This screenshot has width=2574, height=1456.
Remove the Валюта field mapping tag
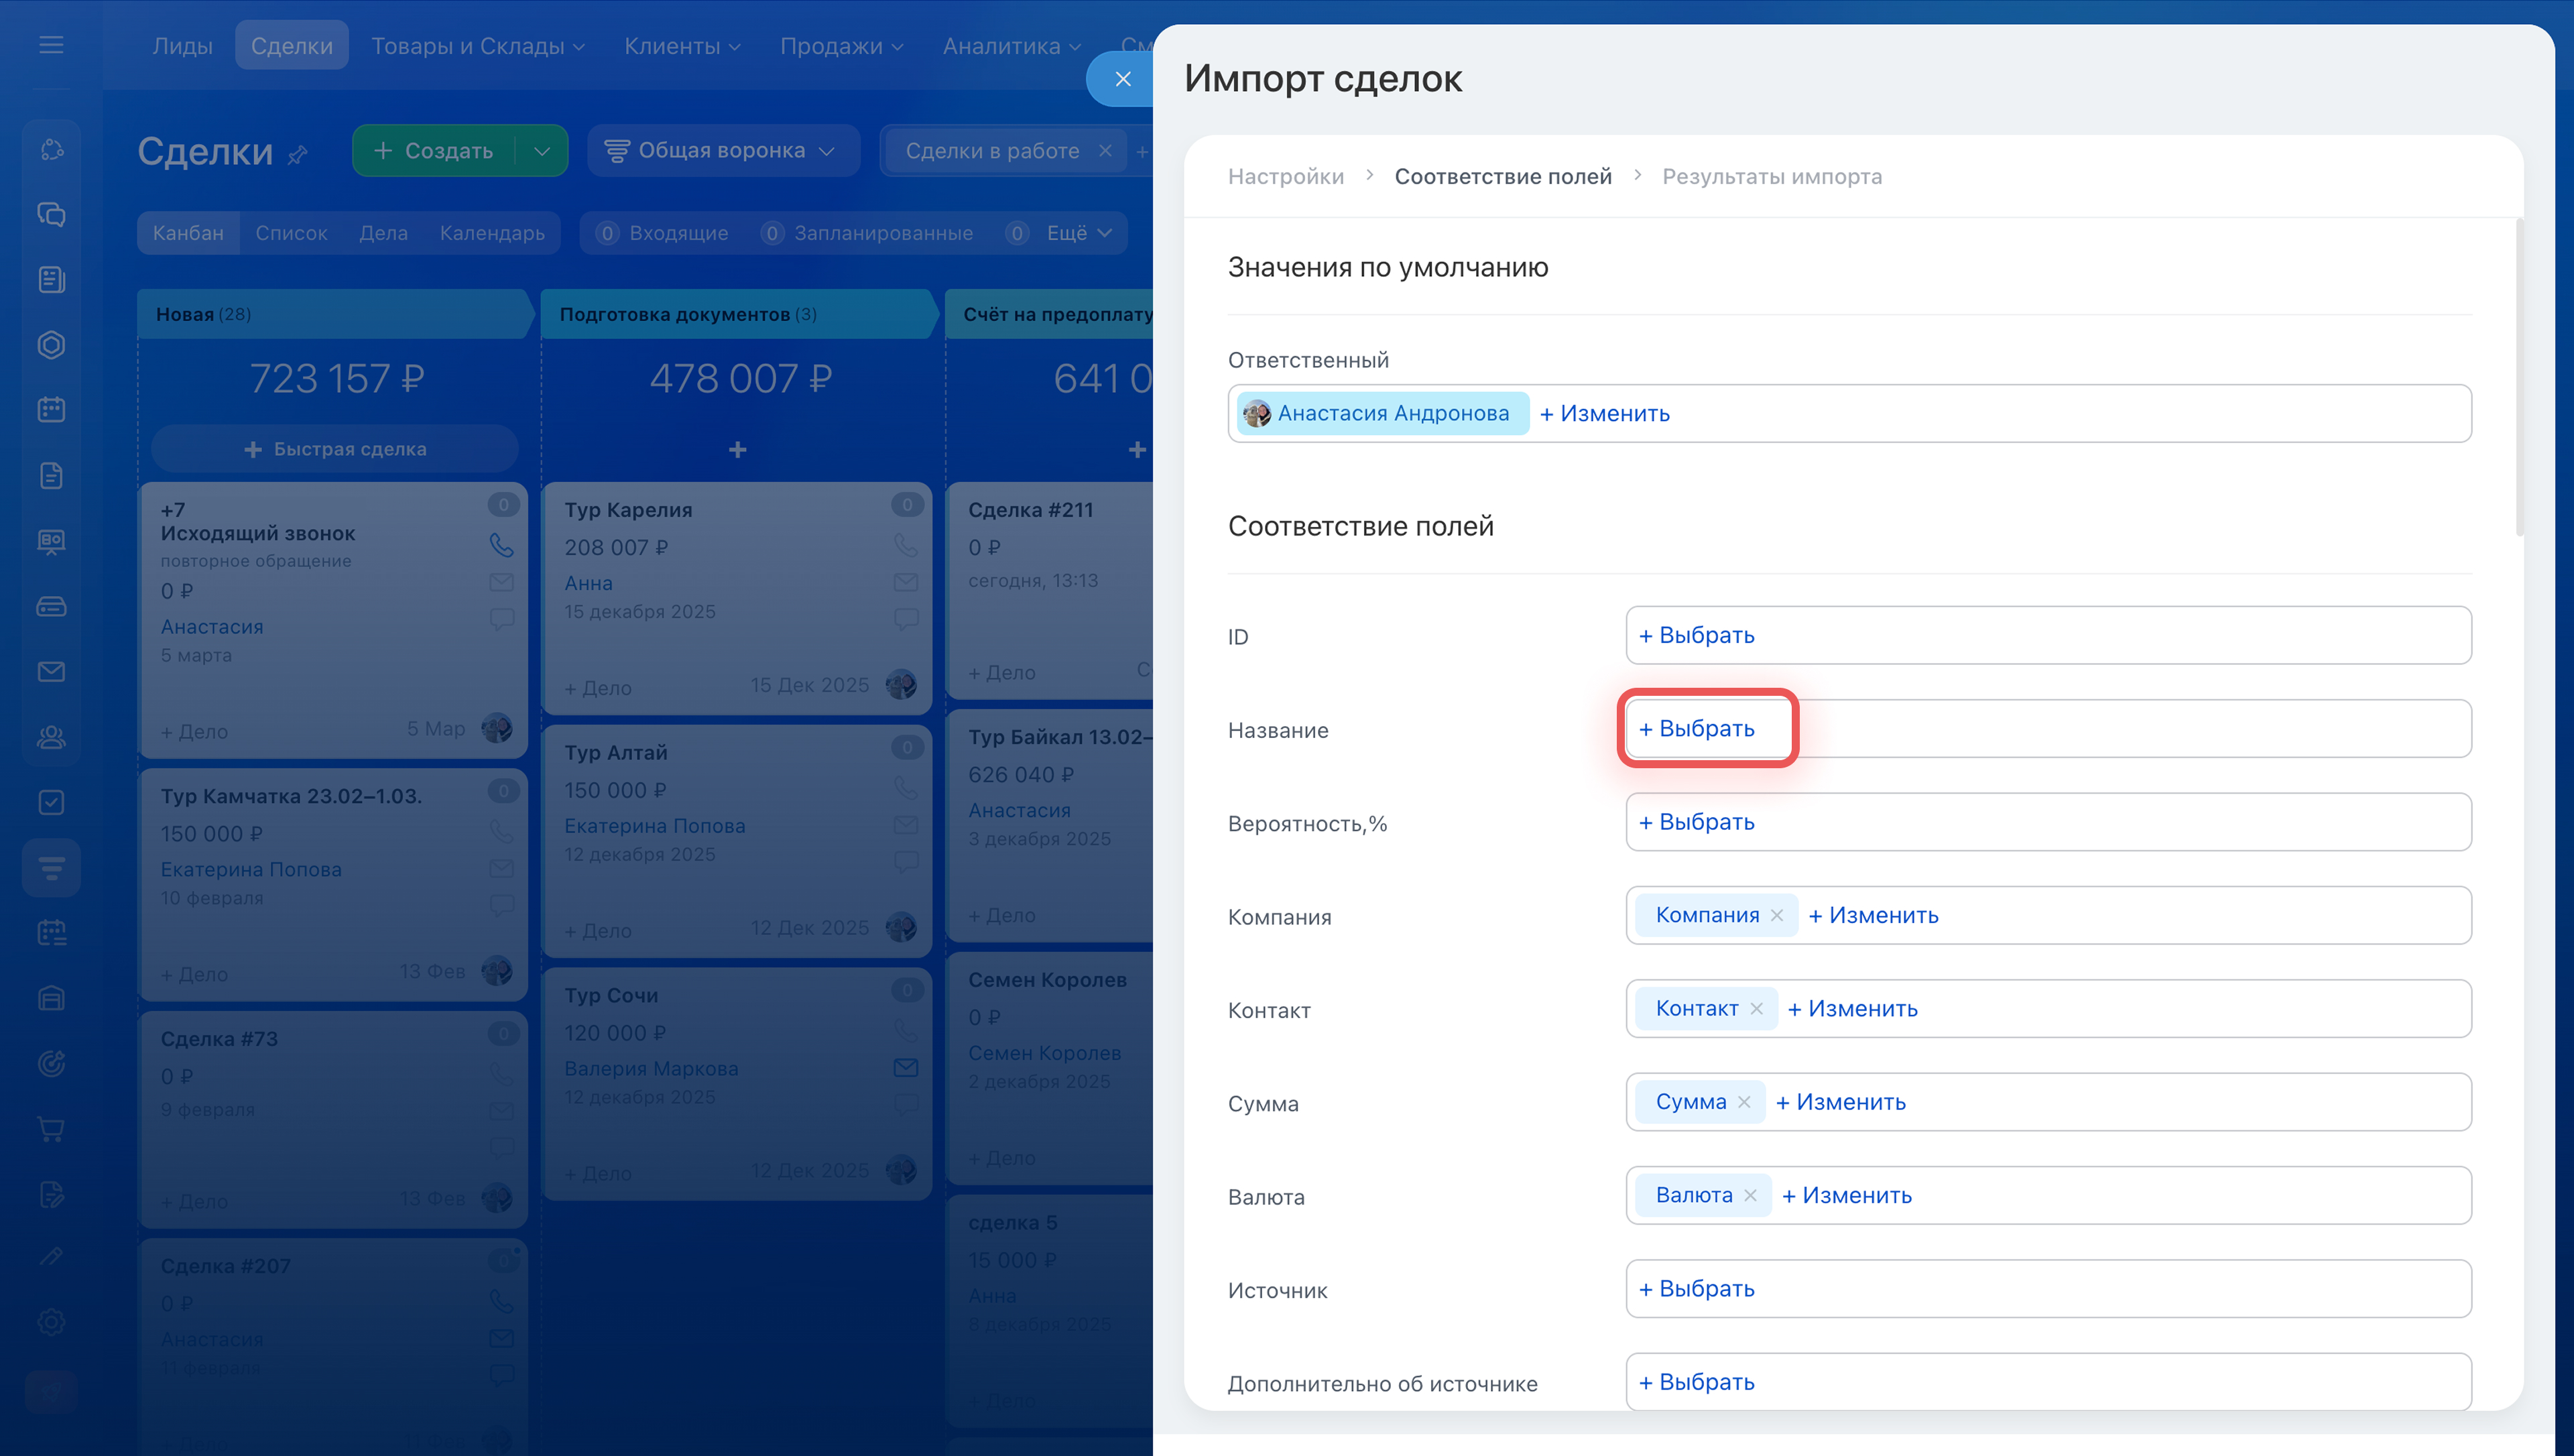point(1750,1196)
